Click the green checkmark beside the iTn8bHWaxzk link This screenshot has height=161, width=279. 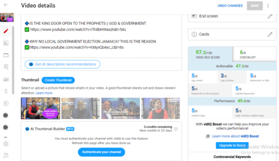coord(27,29)
